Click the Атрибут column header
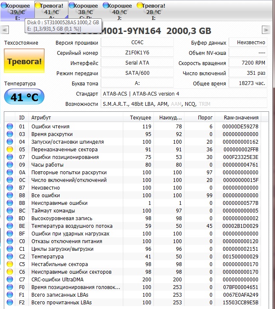 point(76,118)
